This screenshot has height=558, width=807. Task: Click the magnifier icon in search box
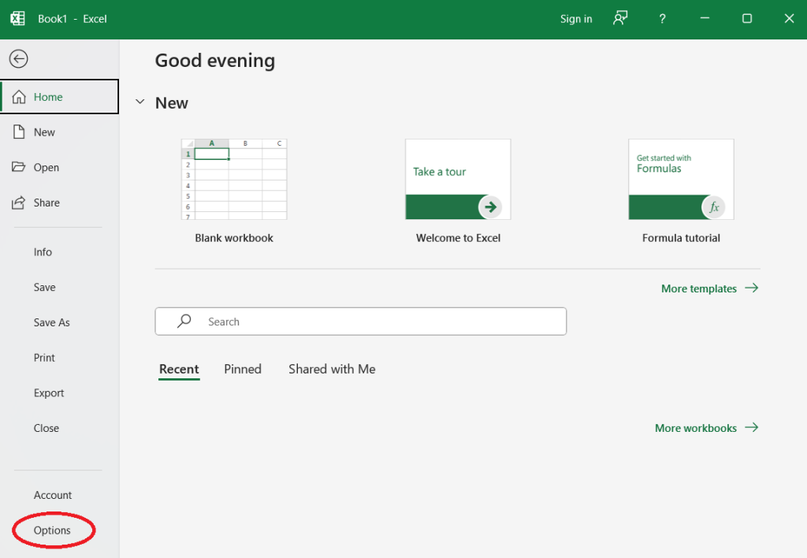pos(184,322)
